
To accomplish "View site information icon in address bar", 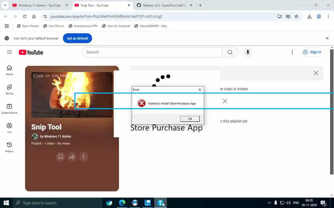I will (x=45, y=16).
